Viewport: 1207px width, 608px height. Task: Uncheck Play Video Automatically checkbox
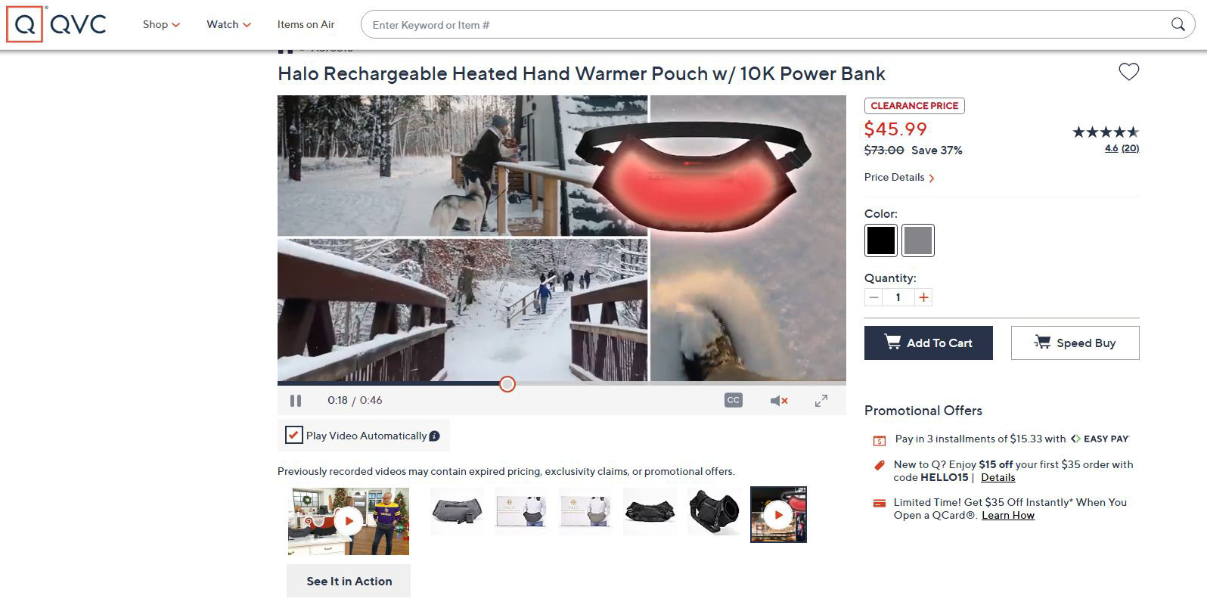click(293, 436)
